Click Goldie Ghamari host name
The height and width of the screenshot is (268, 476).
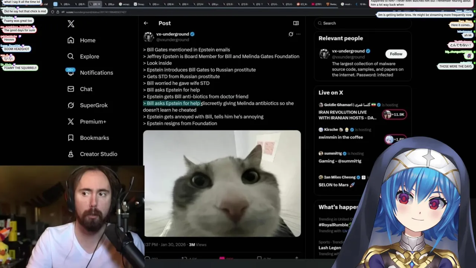[338, 105]
